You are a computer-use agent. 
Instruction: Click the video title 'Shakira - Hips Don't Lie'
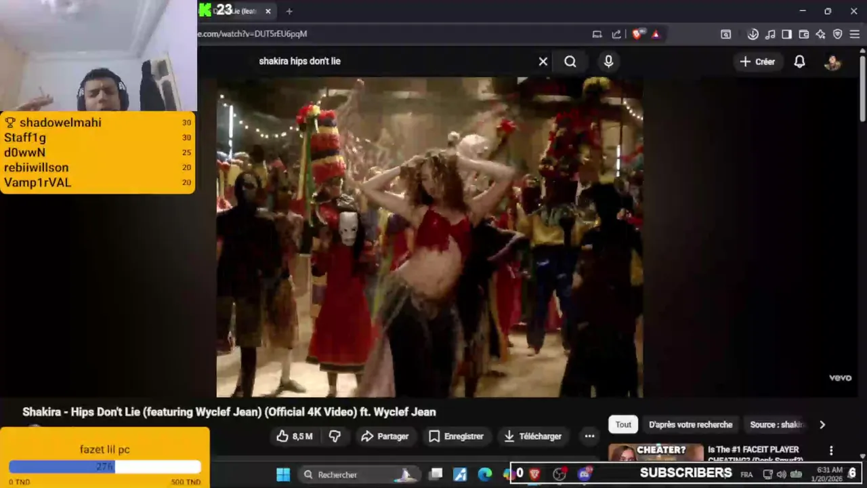tap(229, 412)
